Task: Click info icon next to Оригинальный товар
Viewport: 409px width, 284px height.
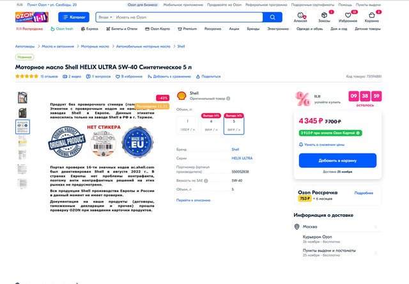Action: [x=228, y=99]
